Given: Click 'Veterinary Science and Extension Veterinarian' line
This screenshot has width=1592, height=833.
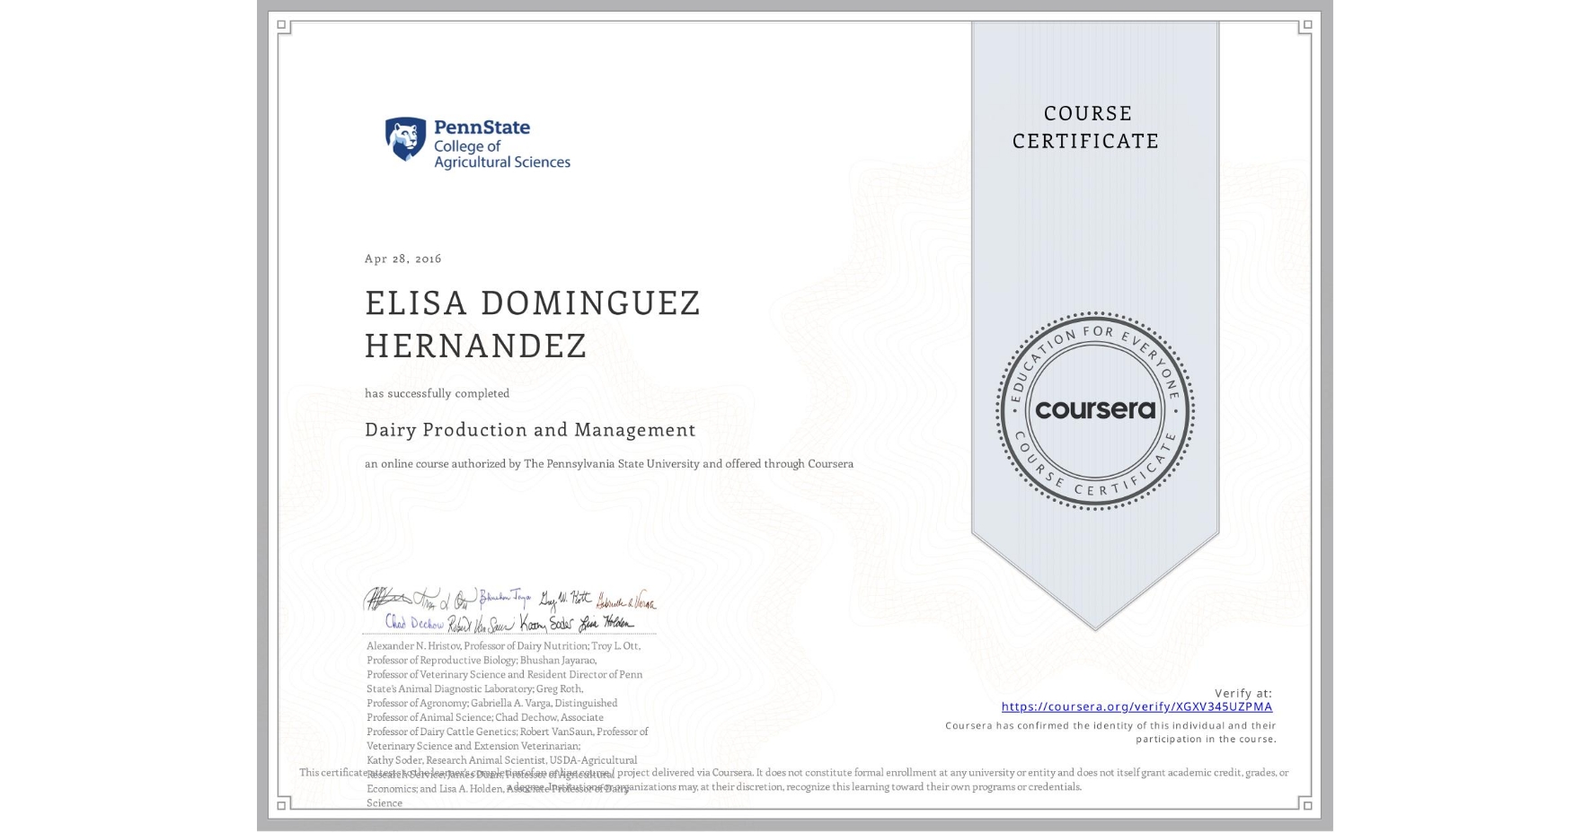Looking at the screenshot, I should click(x=473, y=746).
